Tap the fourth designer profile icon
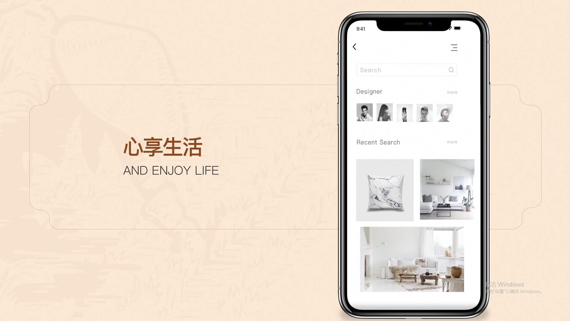Image resolution: width=570 pixels, height=321 pixels. (x=424, y=112)
